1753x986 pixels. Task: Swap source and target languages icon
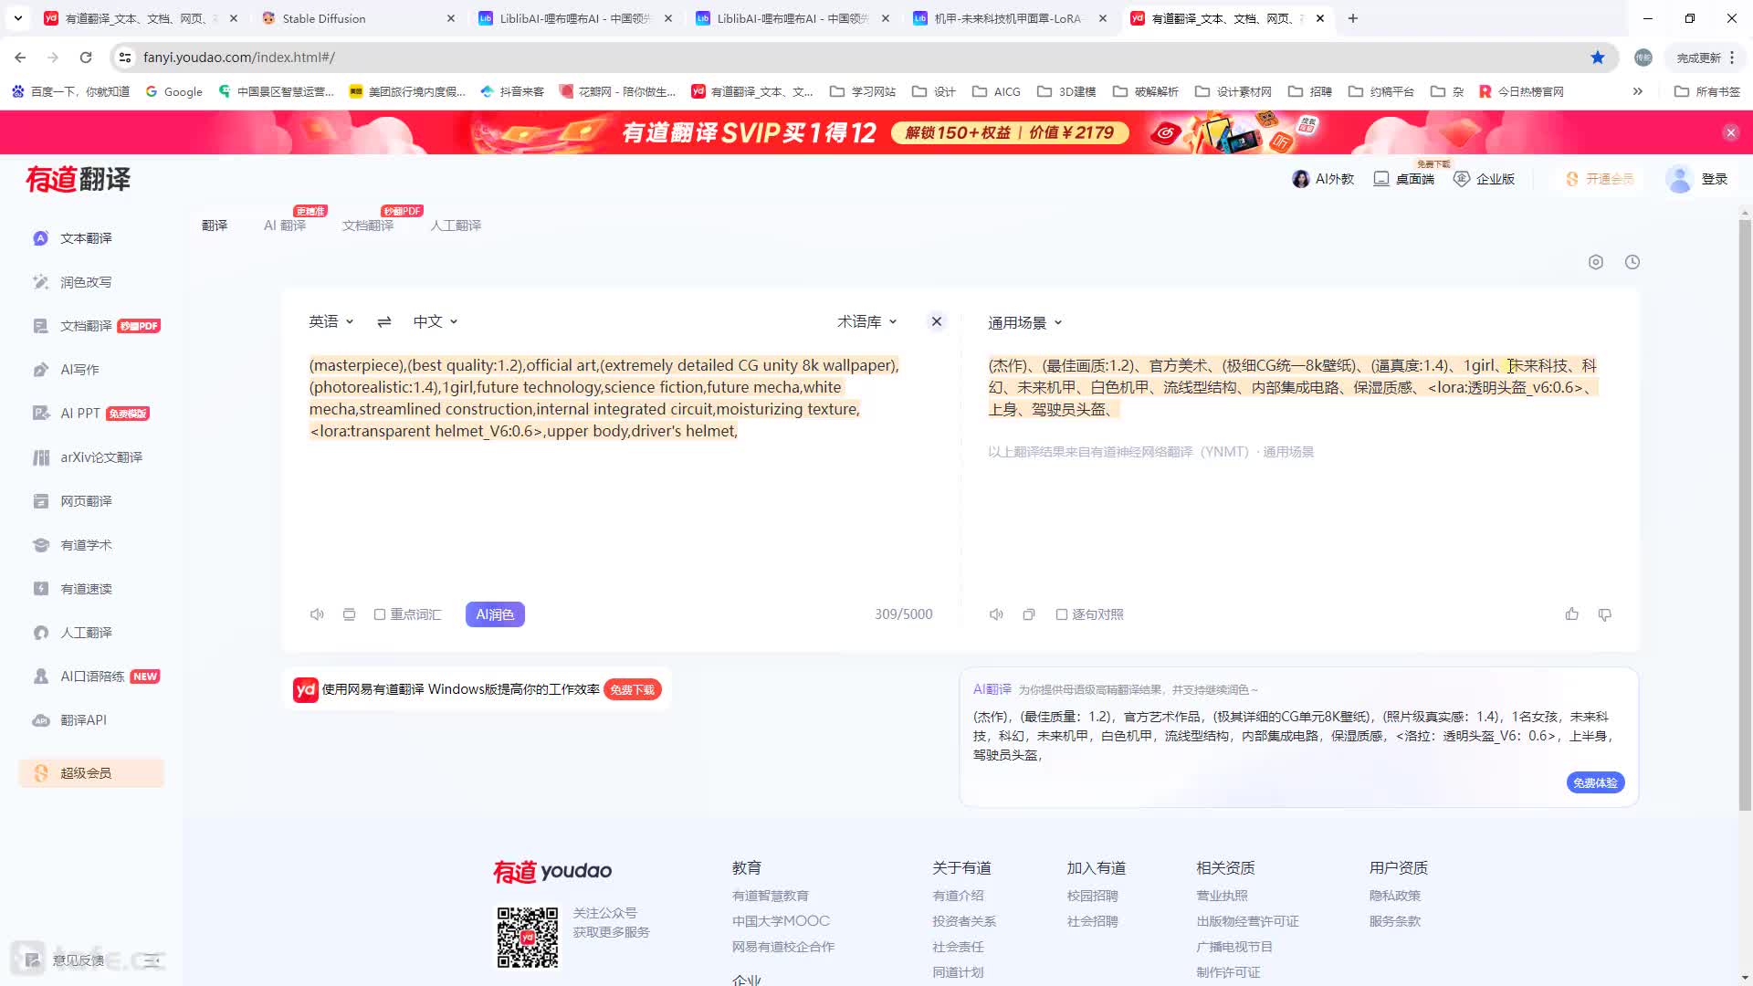pos(384,321)
